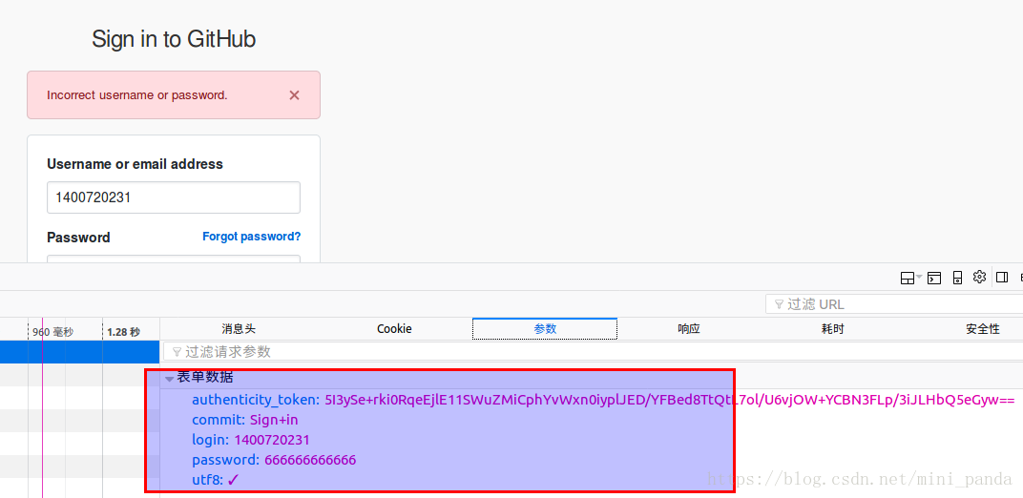Open the 响应 tab
The height and width of the screenshot is (498, 1023).
tap(689, 329)
